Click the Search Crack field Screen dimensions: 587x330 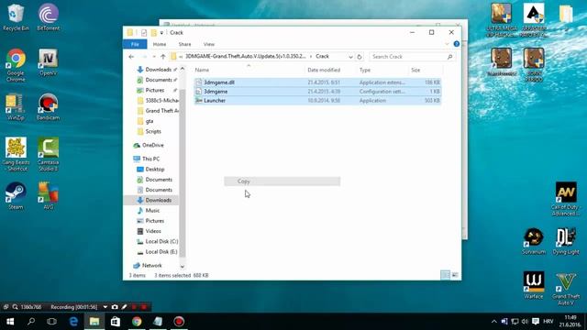(412, 57)
